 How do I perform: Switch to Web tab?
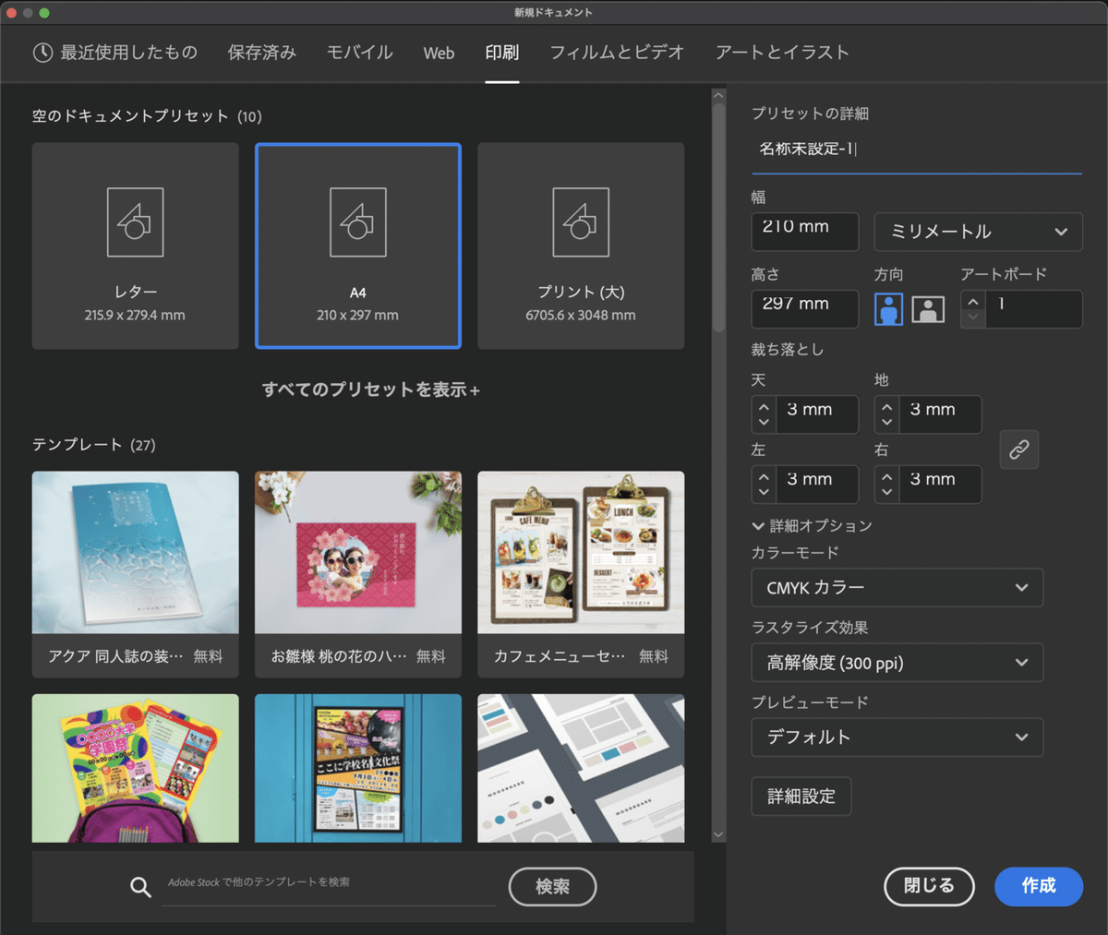[439, 53]
